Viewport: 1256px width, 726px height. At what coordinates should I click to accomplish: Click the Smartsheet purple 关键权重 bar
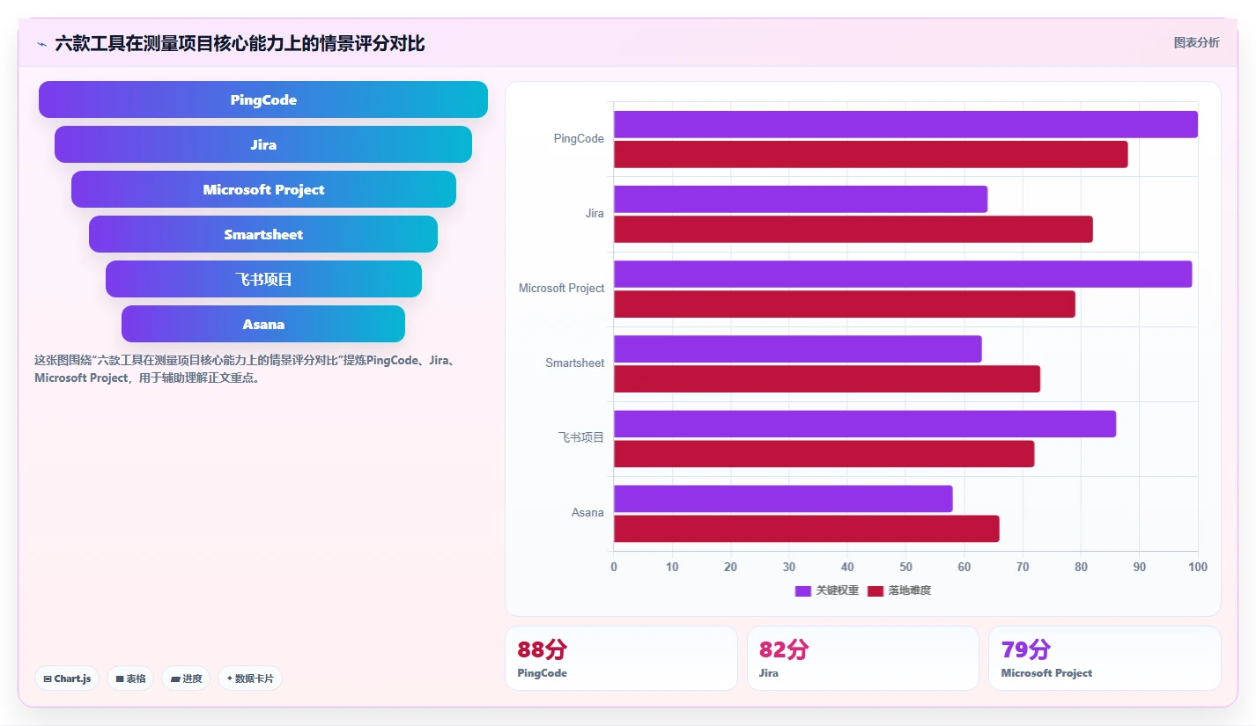point(798,348)
